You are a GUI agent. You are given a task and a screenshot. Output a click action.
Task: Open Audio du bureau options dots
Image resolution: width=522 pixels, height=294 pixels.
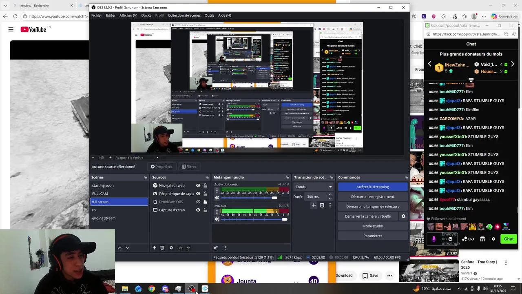click(217, 191)
